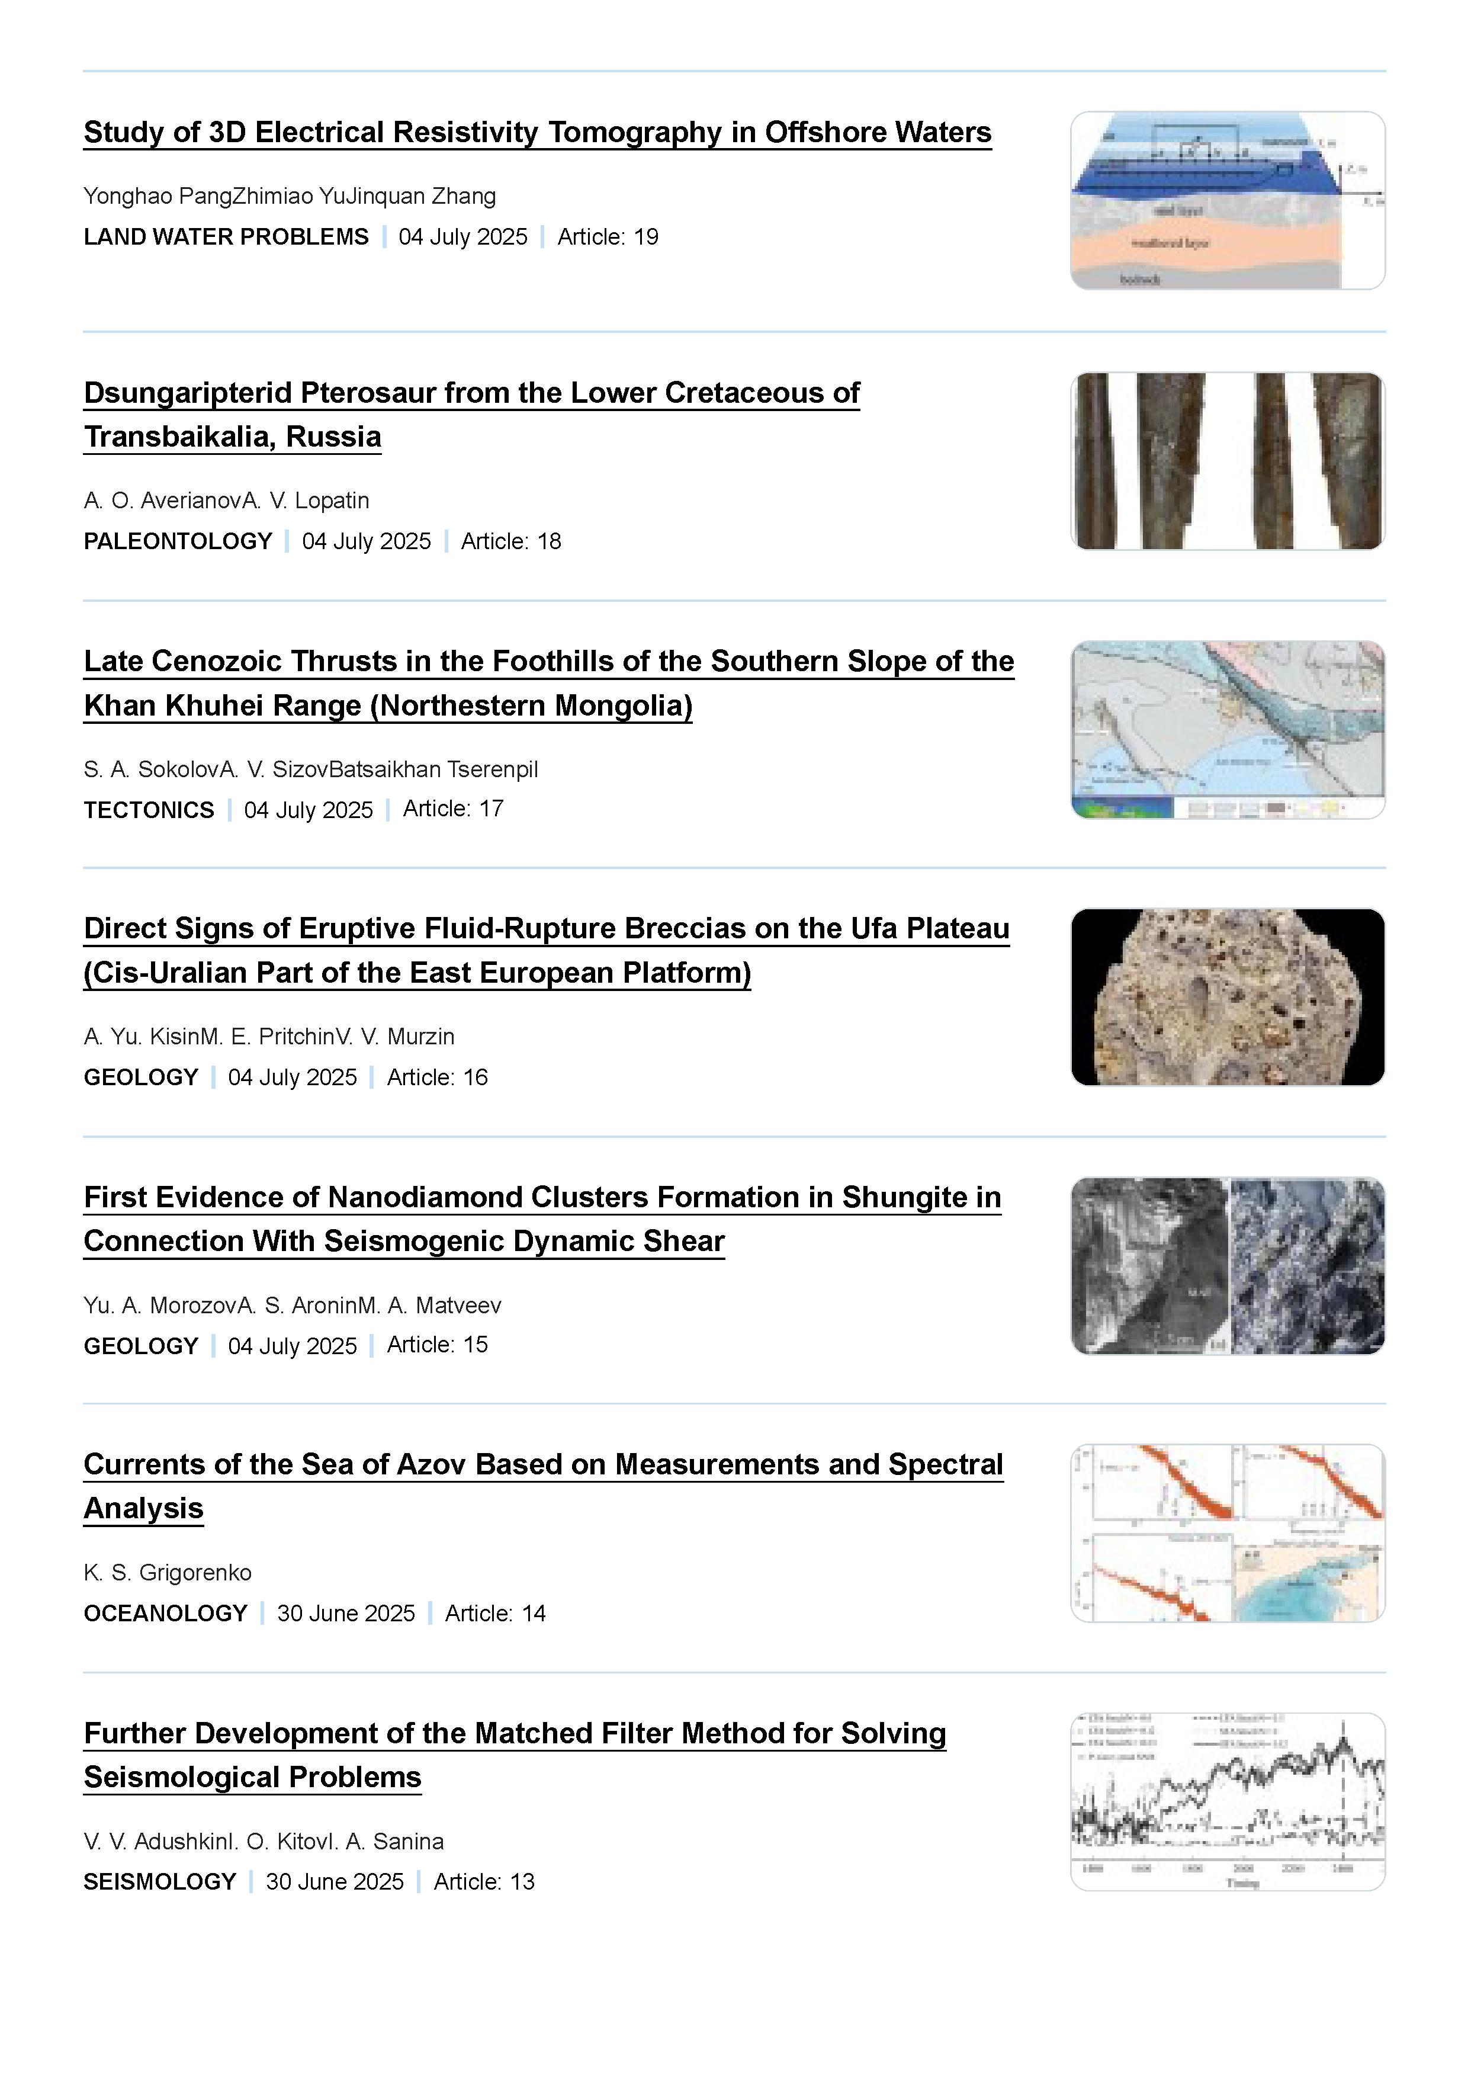Select the TECTONICS category label

pos(149,810)
